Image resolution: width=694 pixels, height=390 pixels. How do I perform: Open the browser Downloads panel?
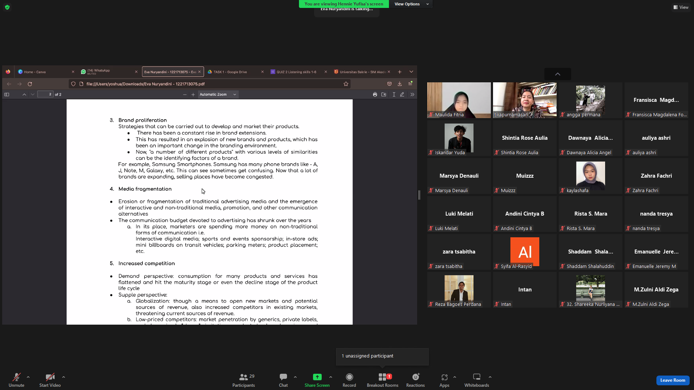pyautogui.click(x=400, y=84)
